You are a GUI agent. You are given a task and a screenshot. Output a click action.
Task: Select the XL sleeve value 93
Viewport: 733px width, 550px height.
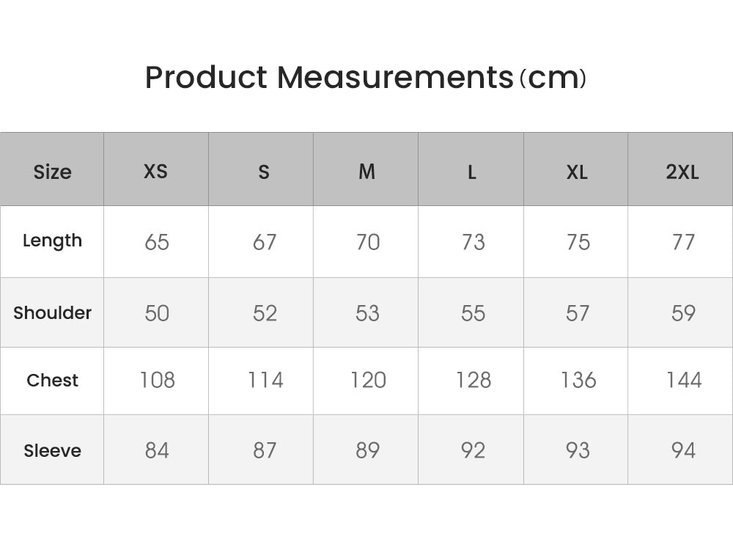(x=578, y=450)
